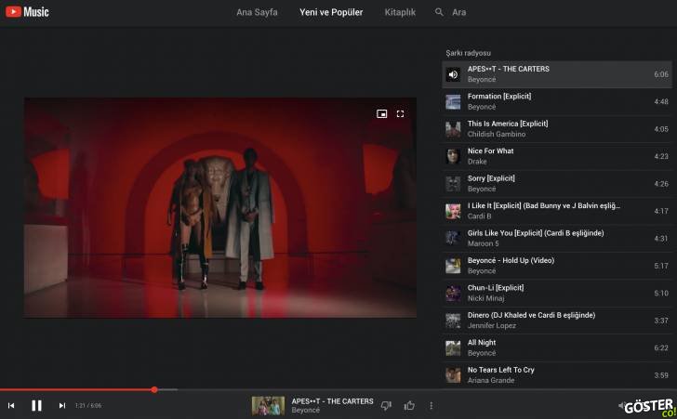
Task: Open Drake artist name in queue
Action: coord(477,162)
